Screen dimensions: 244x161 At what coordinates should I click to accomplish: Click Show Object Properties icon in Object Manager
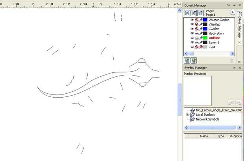[x=187, y=13]
